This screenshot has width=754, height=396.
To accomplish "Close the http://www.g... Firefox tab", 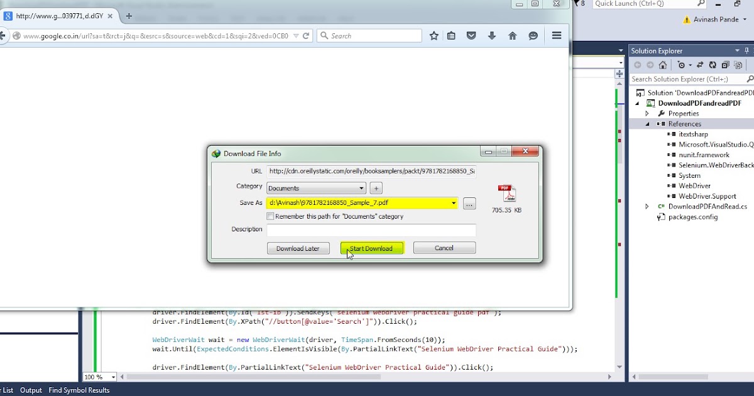I will 111,16.
